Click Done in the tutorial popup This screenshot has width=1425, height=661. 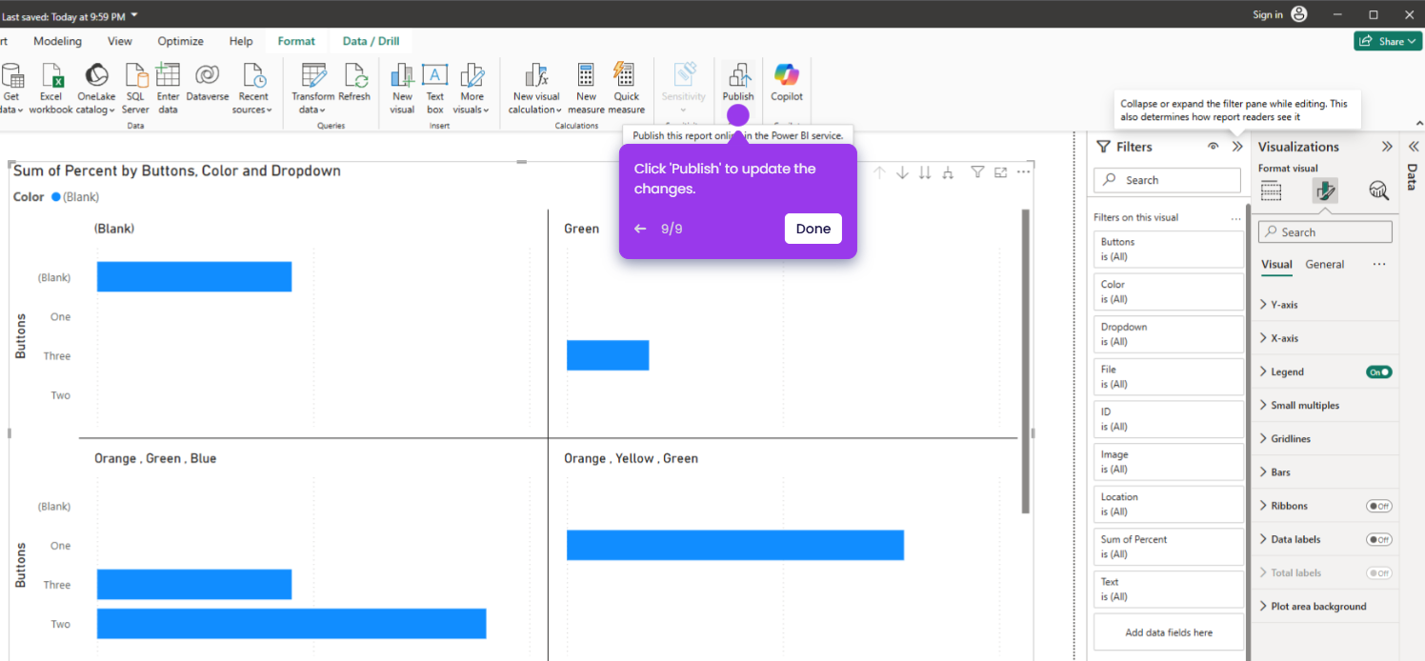coord(813,229)
